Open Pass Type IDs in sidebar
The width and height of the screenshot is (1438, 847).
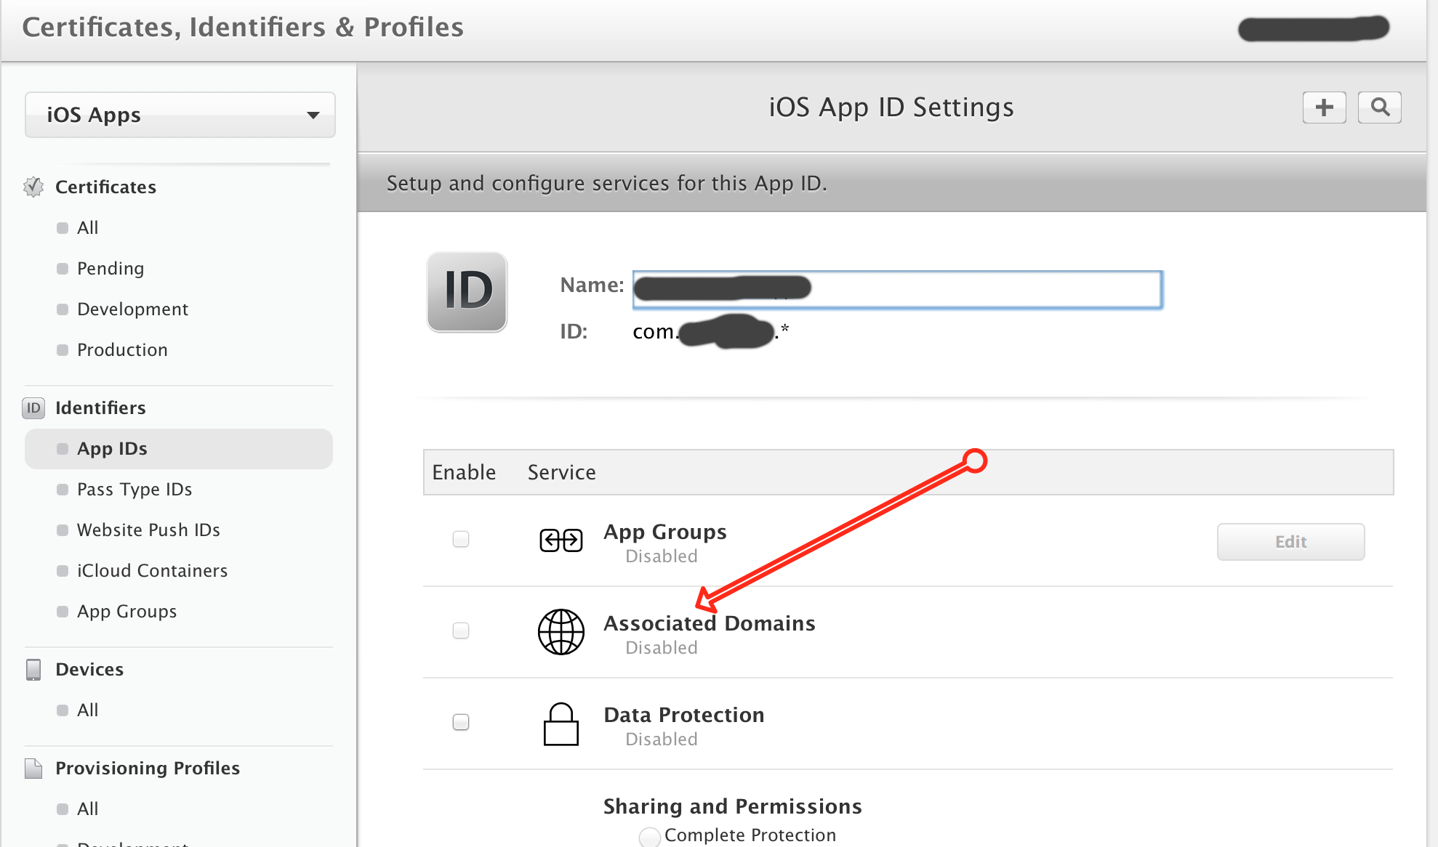134,489
